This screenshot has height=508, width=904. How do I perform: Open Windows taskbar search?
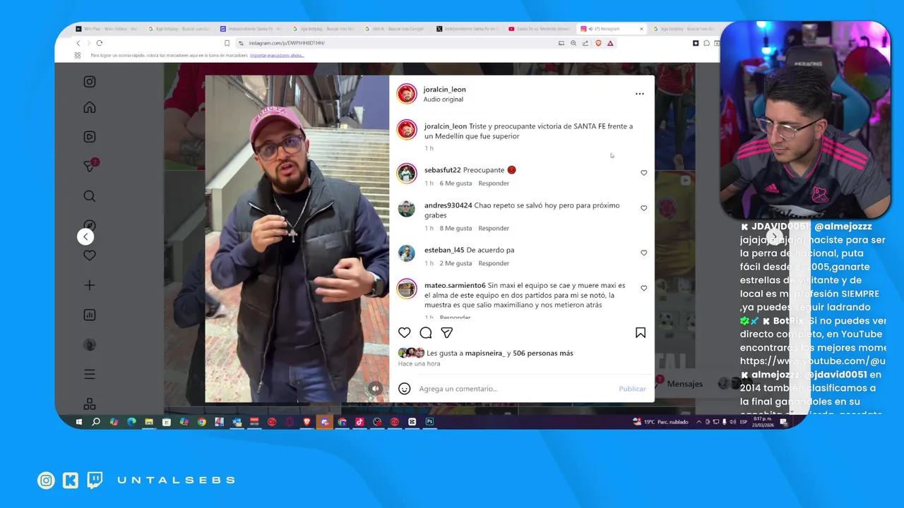[96, 422]
